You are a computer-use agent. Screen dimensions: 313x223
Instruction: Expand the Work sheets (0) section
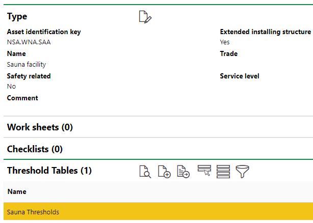pyautogui.click(x=40, y=127)
